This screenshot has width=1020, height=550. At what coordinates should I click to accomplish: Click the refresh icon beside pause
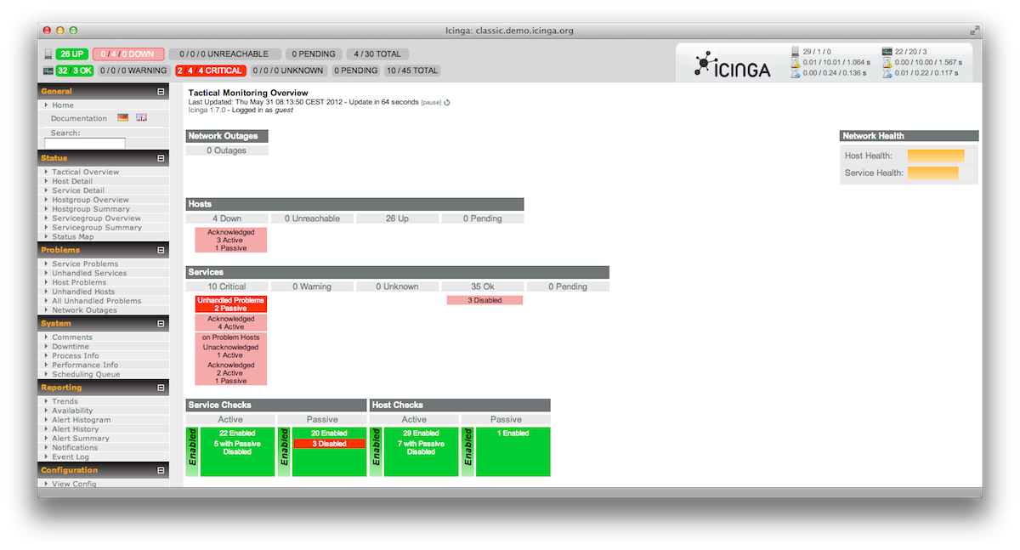[447, 102]
